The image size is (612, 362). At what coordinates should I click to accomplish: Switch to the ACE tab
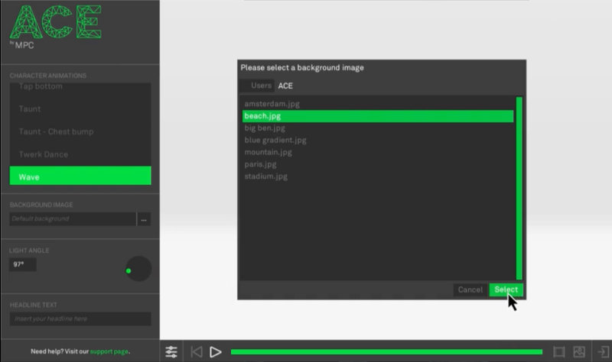[x=285, y=86]
